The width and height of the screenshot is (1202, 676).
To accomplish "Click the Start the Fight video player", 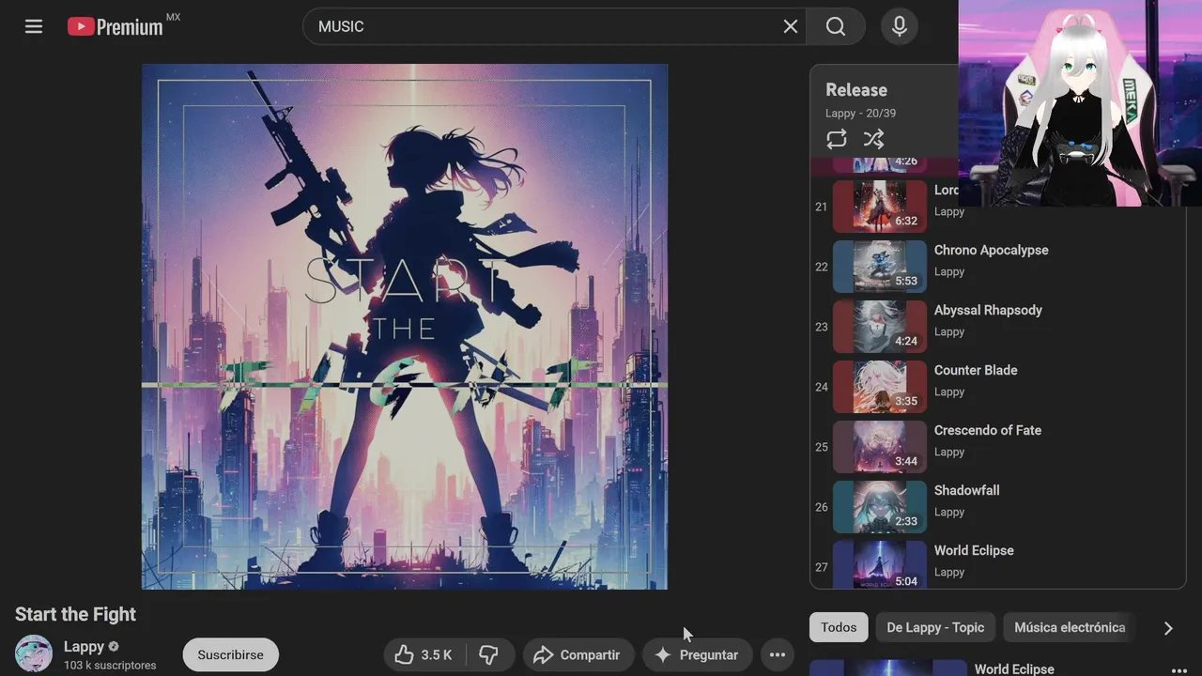I will pos(405,327).
